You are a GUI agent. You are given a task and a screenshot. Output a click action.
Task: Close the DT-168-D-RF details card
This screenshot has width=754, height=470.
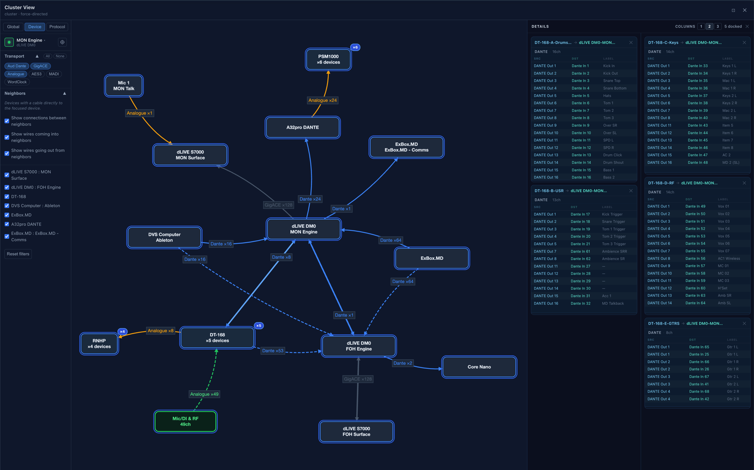744,183
